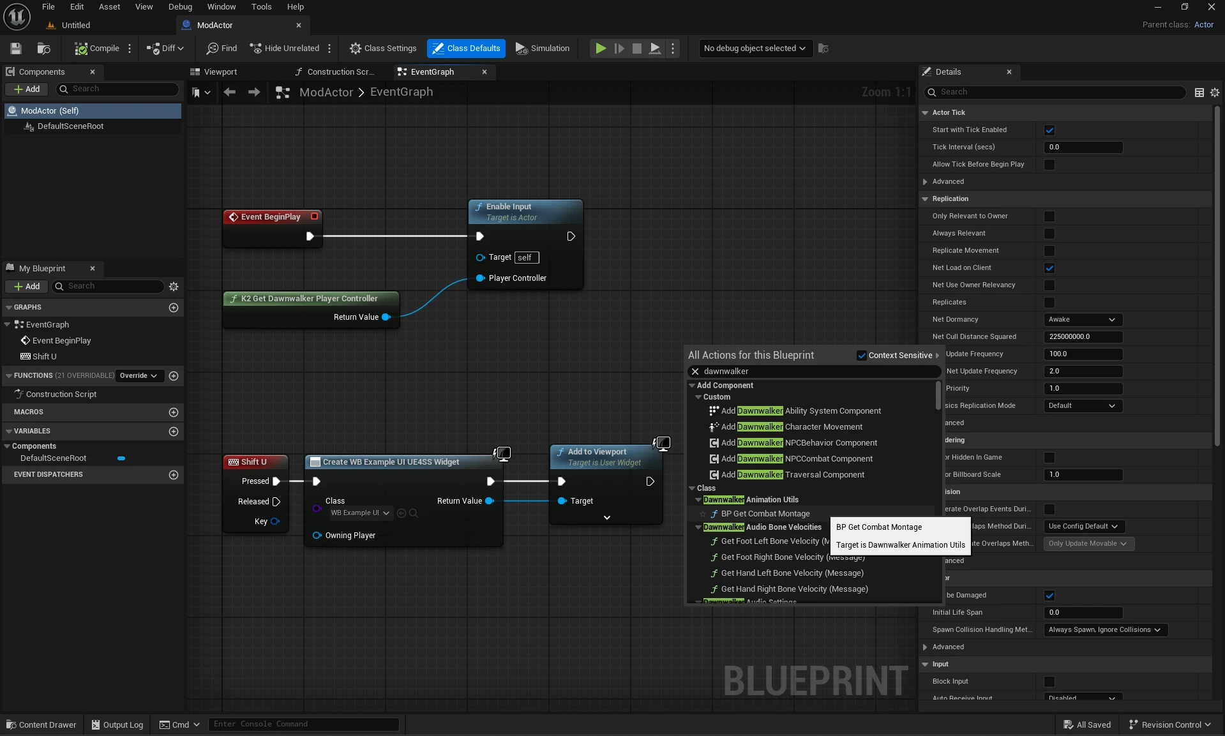Open the File menu
Screen dimensions: 1225x736
49,7
